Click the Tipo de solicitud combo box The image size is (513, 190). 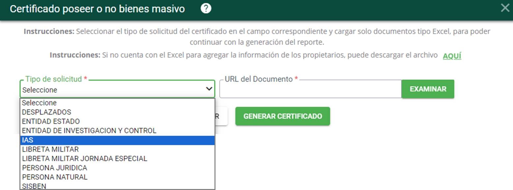[112, 90]
